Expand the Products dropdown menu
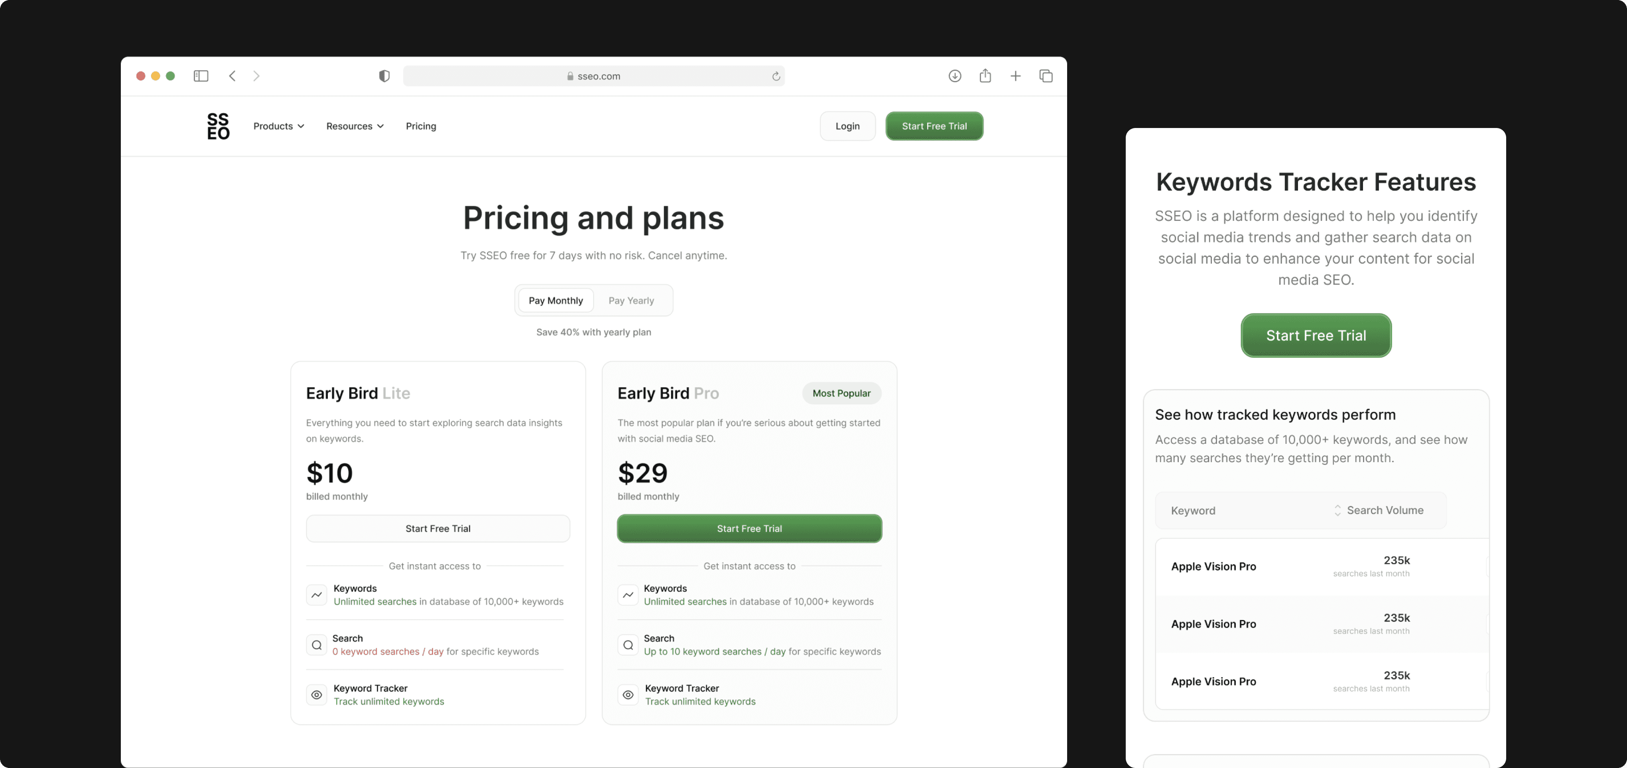This screenshot has width=1627, height=768. click(278, 126)
